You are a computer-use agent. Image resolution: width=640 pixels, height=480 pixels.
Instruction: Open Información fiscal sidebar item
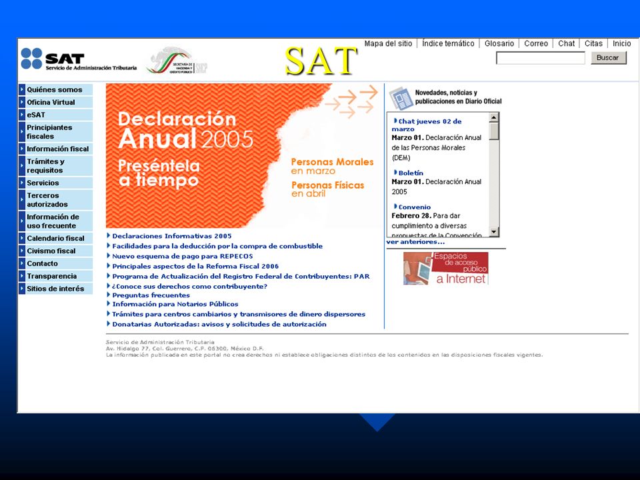click(56, 149)
